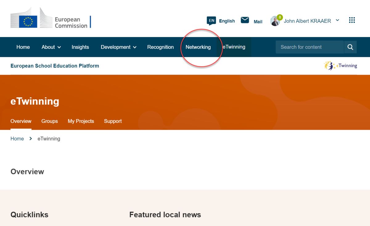Open Insights in the navigation bar
Viewport: 370px width, 226px height.
click(80, 47)
